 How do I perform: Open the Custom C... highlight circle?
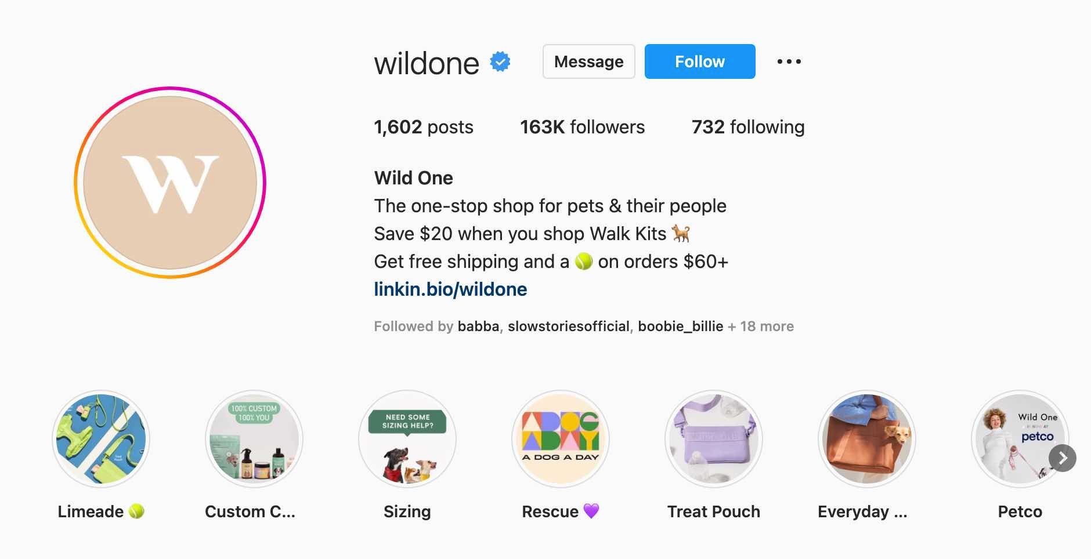254,439
